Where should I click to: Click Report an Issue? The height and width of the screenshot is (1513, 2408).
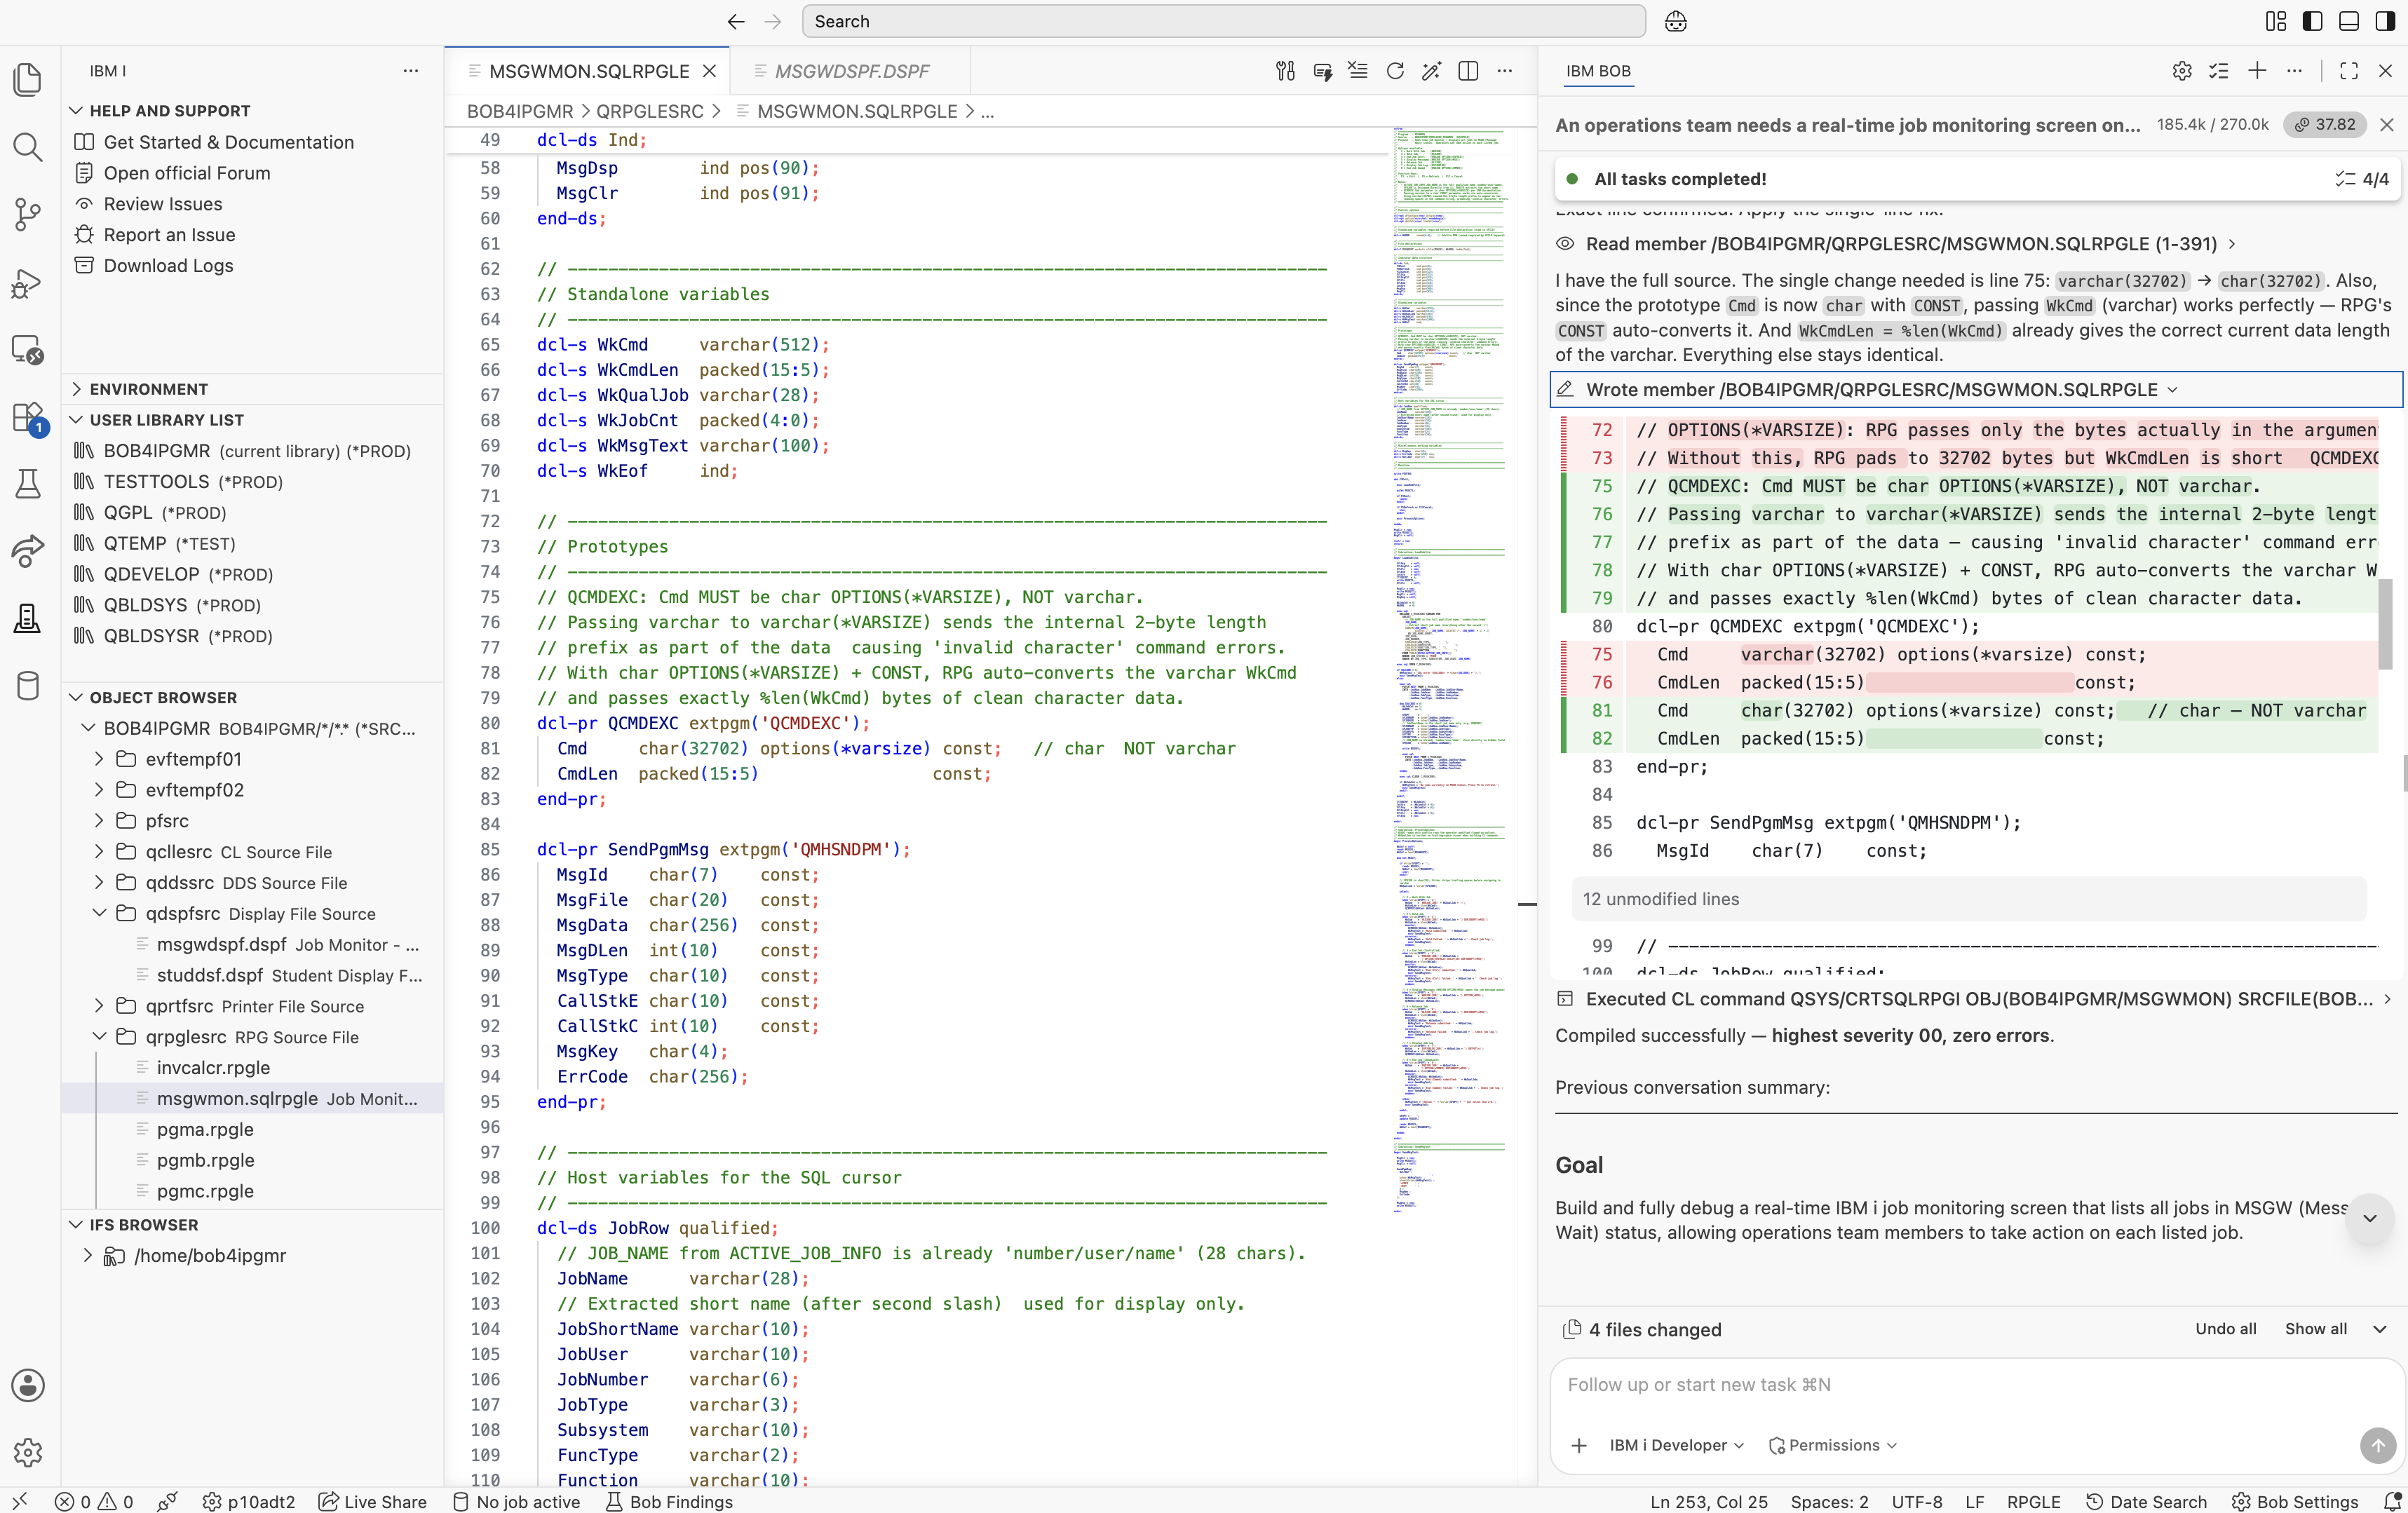170,235
